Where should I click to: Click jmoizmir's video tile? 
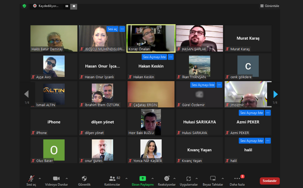click(248, 94)
